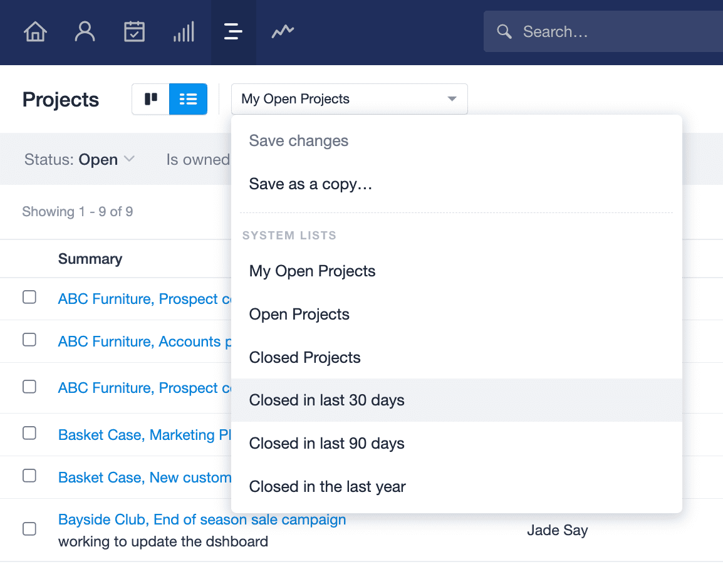This screenshot has width=723, height=569.
Task: Open first ABC Furniture, Prospect project link
Action: tap(144, 299)
